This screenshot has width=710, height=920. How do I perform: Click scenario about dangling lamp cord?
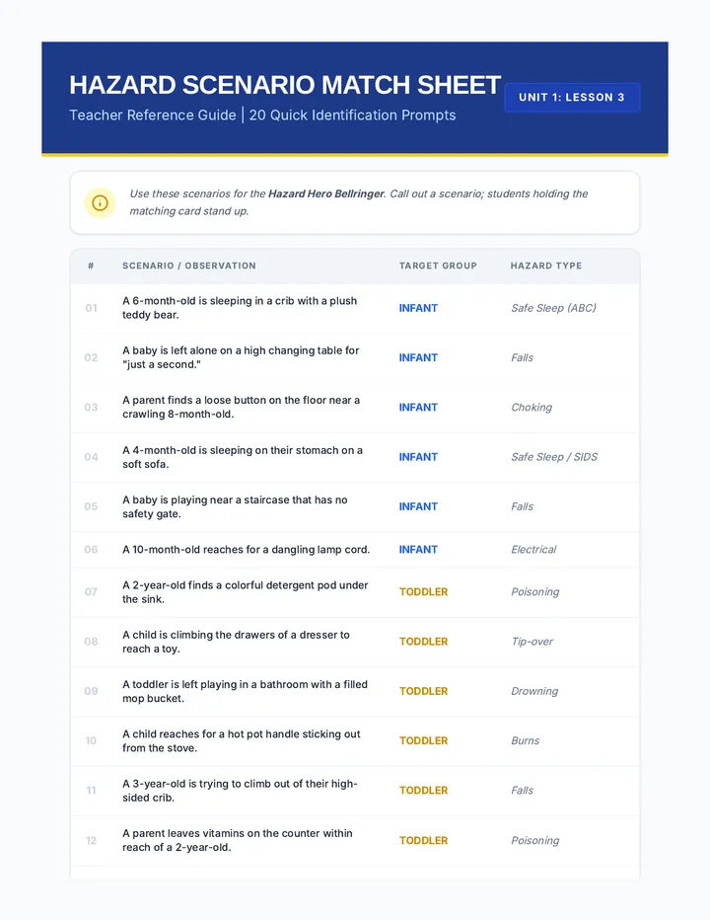[246, 550]
